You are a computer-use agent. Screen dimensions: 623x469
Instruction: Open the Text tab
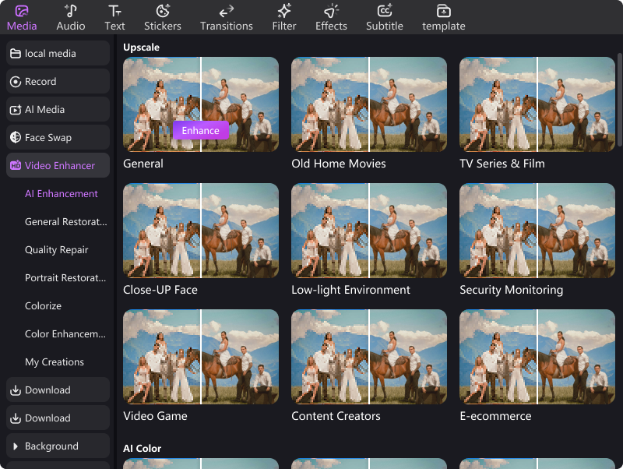[x=114, y=18]
